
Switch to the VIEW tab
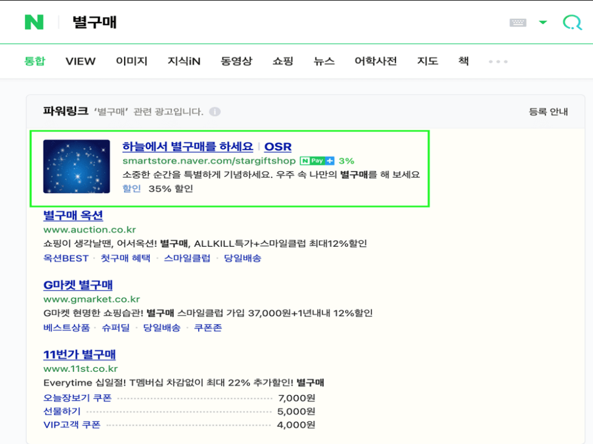tap(80, 61)
